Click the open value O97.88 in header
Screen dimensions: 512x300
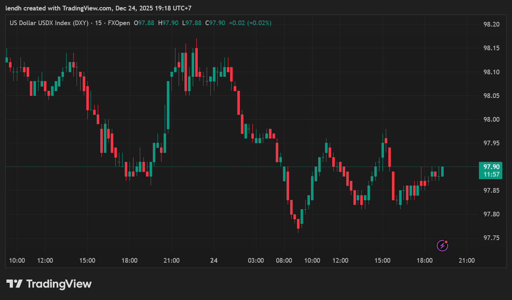pos(144,23)
